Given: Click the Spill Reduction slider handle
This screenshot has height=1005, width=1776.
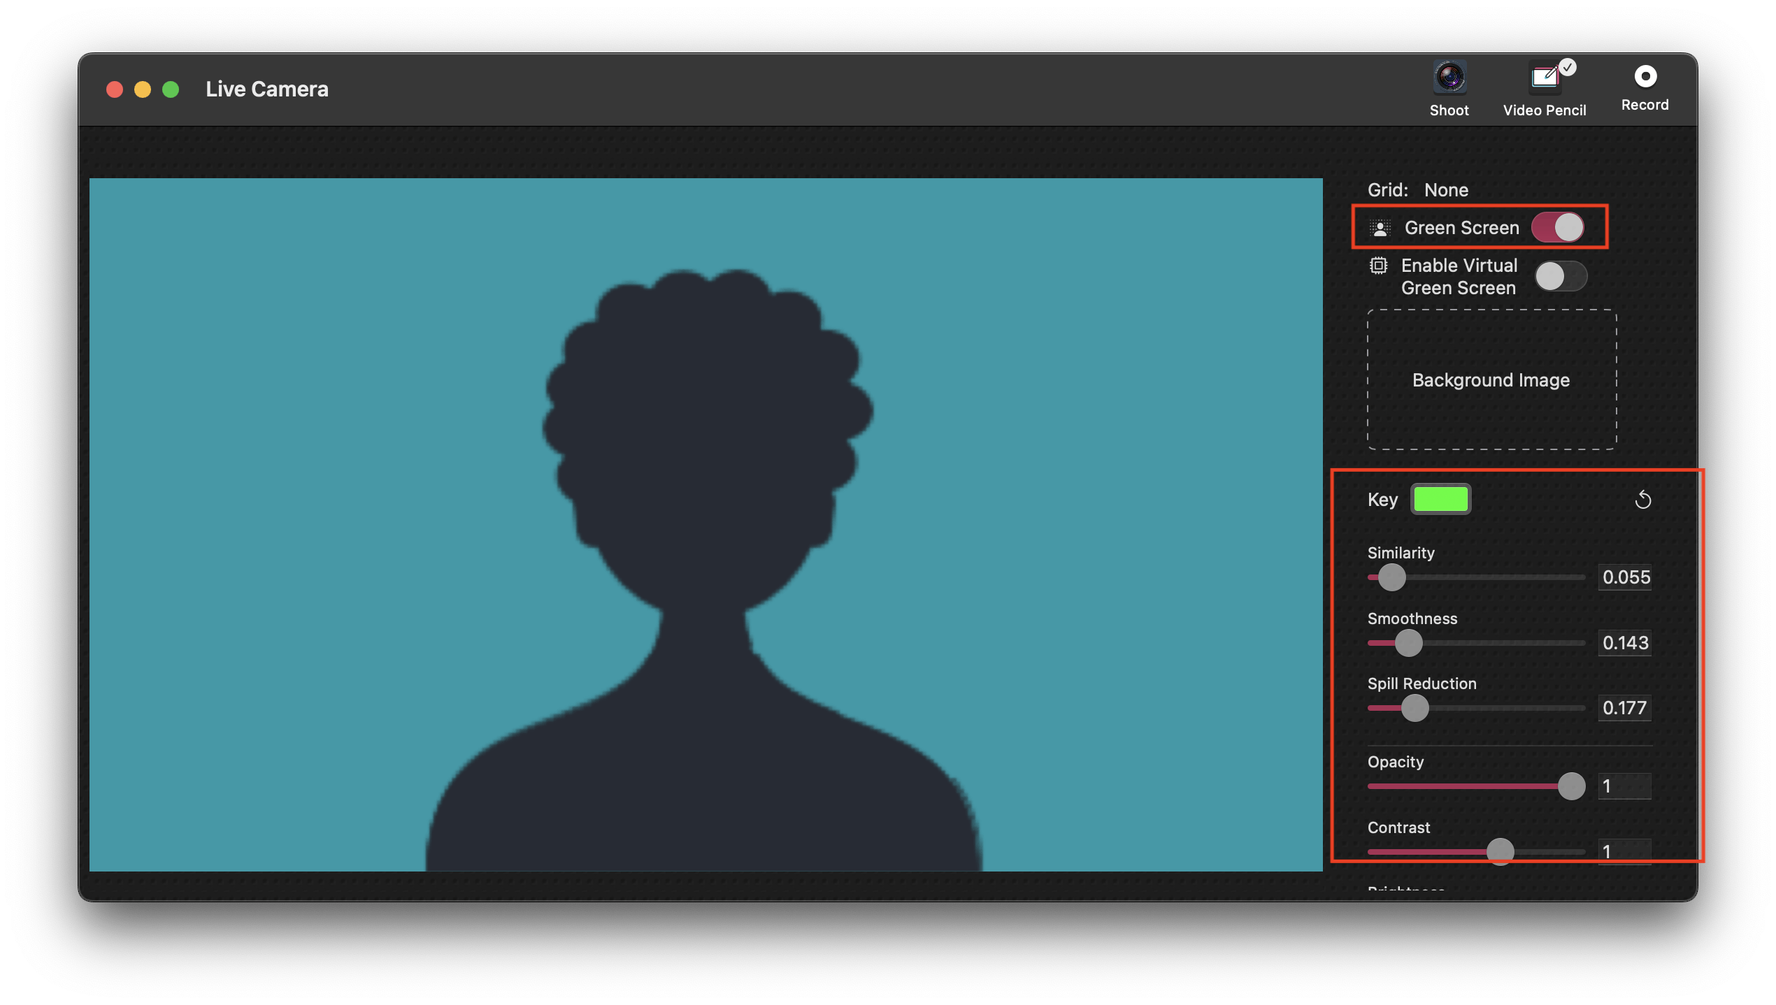Looking at the screenshot, I should click(x=1415, y=708).
